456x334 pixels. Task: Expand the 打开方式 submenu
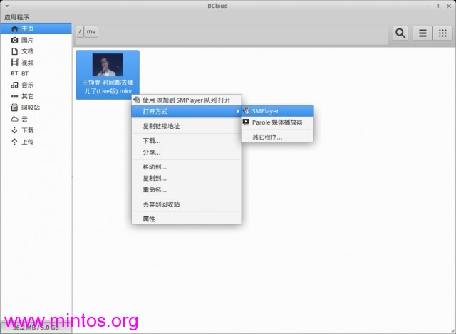[187, 111]
